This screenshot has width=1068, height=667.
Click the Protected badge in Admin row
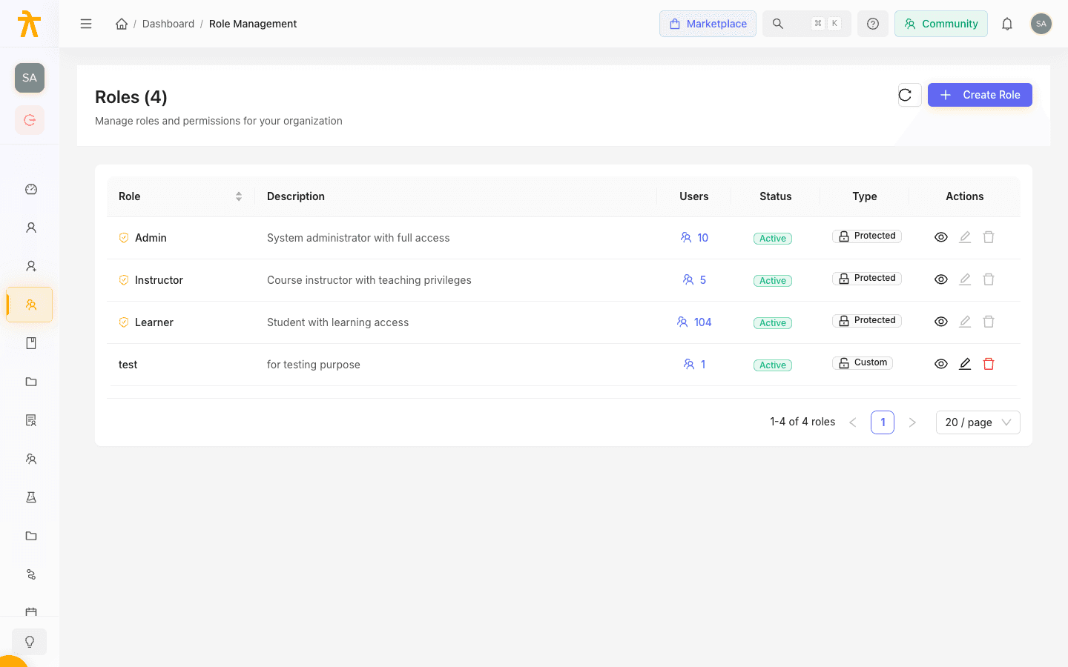click(x=867, y=236)
